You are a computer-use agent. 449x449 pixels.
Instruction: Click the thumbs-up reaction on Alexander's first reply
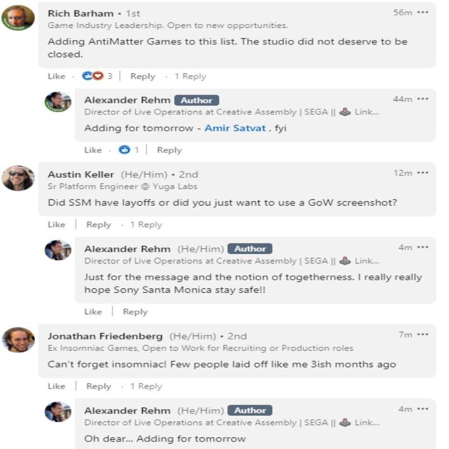(125, 150)
